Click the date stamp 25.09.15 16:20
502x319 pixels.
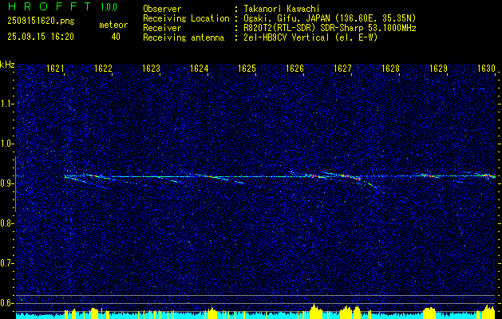tap(41, 37)
